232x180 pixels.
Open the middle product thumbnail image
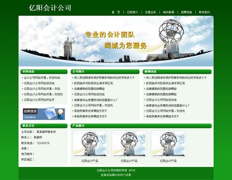pos(129,143)
